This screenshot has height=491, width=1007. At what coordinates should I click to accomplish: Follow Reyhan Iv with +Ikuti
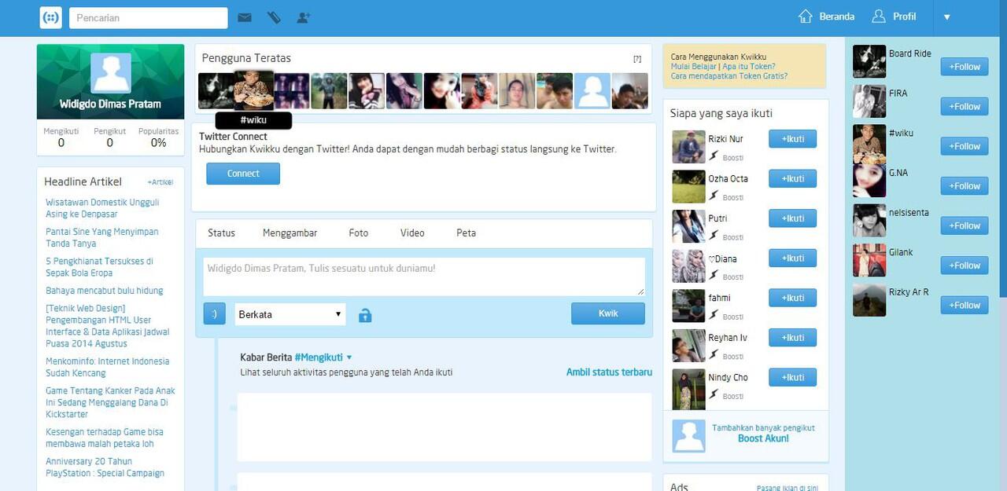[792, 338]
